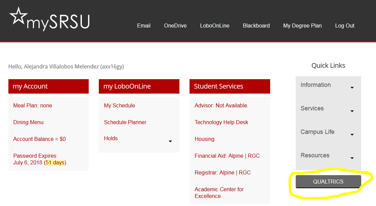The image size is (376, 206).
Task: Open OneDrive from the top navigation
Action: pos(175,25)
